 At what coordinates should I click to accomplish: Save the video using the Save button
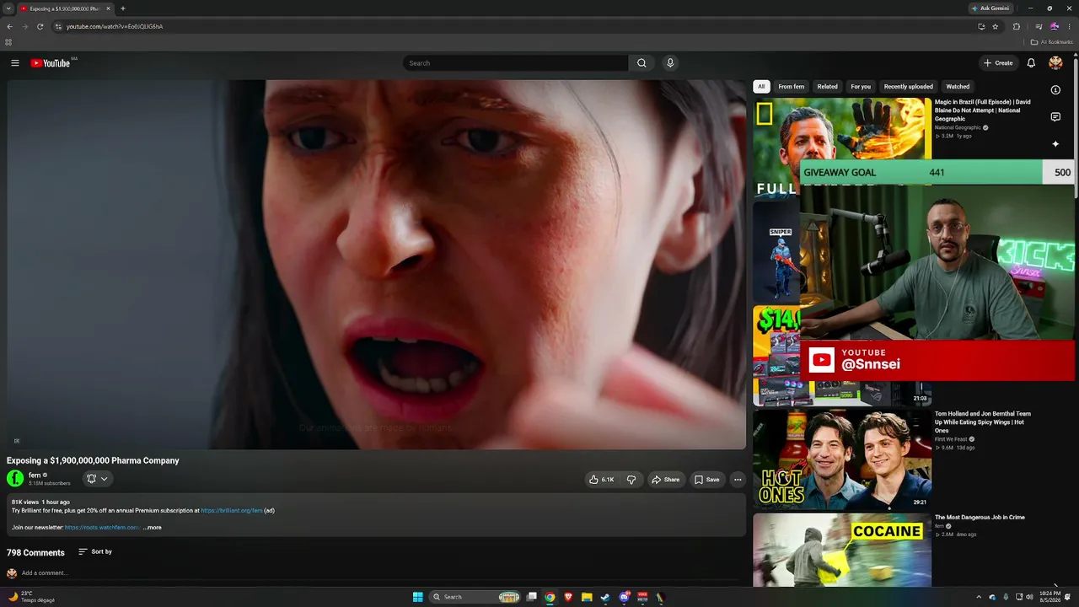pos(706,480)
